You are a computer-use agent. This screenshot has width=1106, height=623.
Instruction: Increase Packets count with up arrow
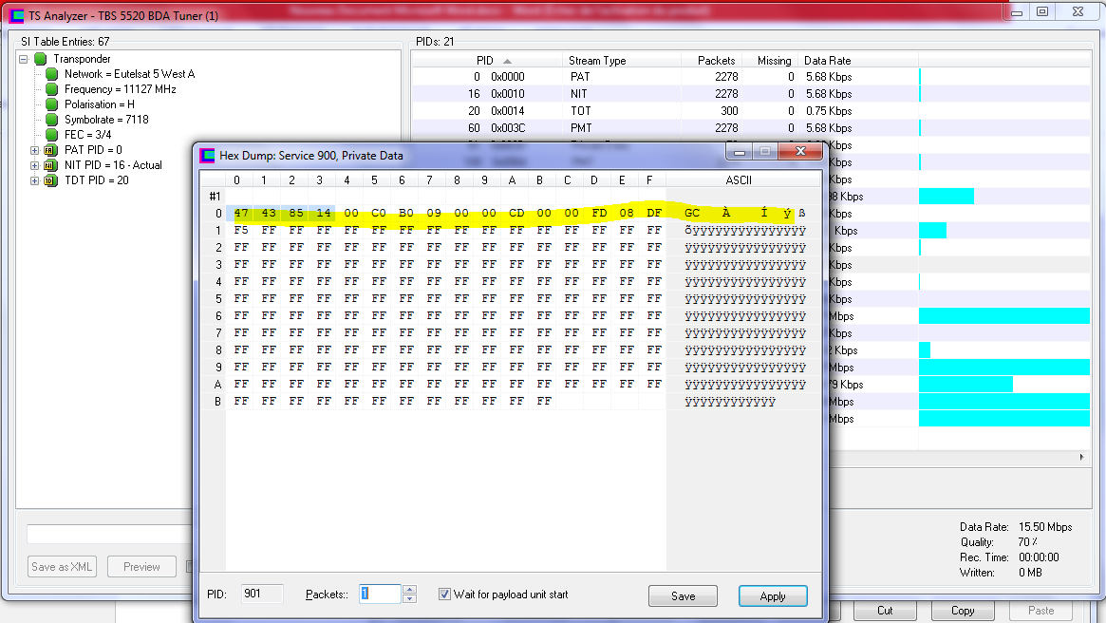(x=409, y=590)
